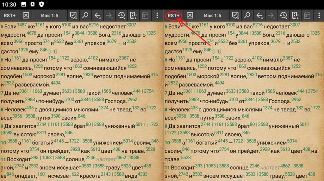The image size is (324, 181).
Task: Select verse number 8 in left pane
Action: tap(2, 110)
